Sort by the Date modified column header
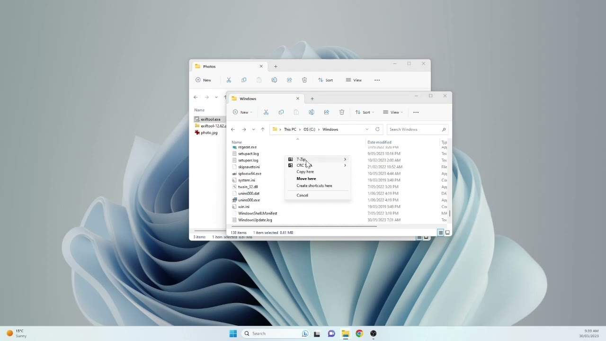This screenshot has height=341, width=606. [380, 142]
